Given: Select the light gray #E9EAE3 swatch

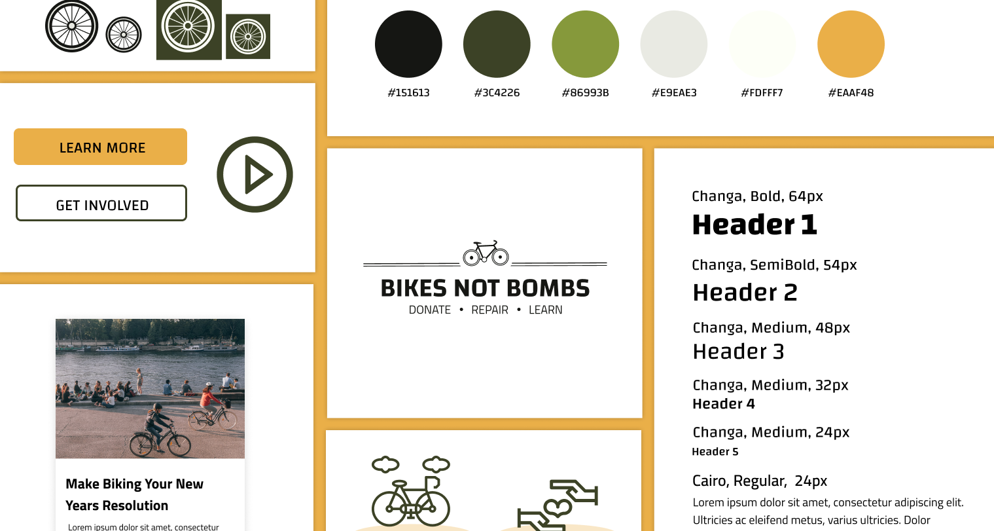Looking at the screenshot, I should coord(674,44).
